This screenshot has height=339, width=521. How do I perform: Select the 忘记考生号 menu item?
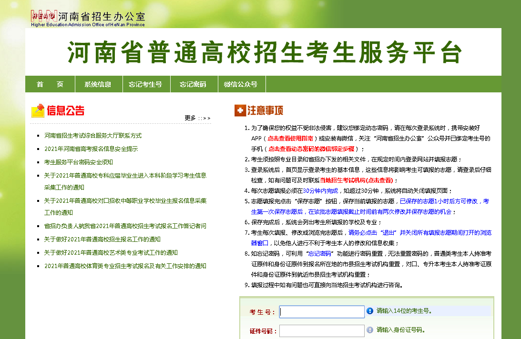(145, 84)
